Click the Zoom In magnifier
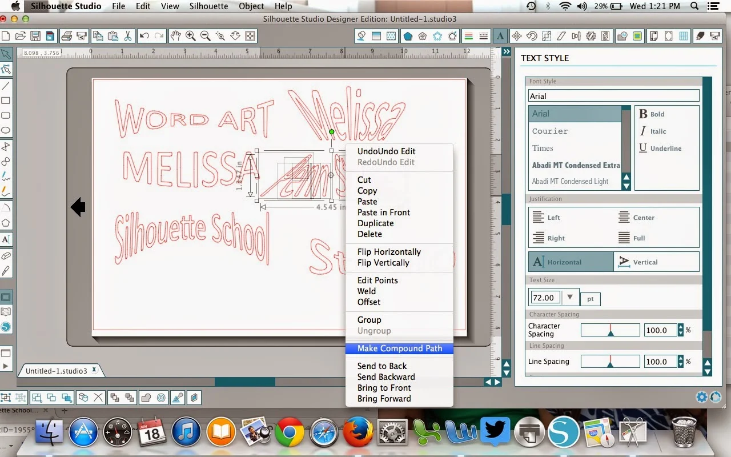The width and height of the screenshot is (731, 457). 190,36
